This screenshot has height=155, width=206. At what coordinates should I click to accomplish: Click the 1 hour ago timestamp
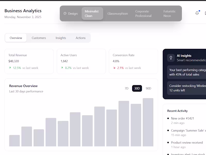click(178, 147)
